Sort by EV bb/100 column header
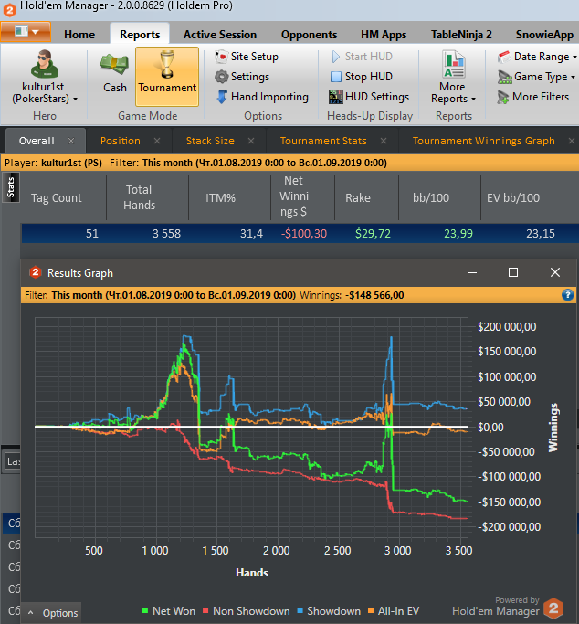This screenshot has width=579, height=624. click(513, 197)
